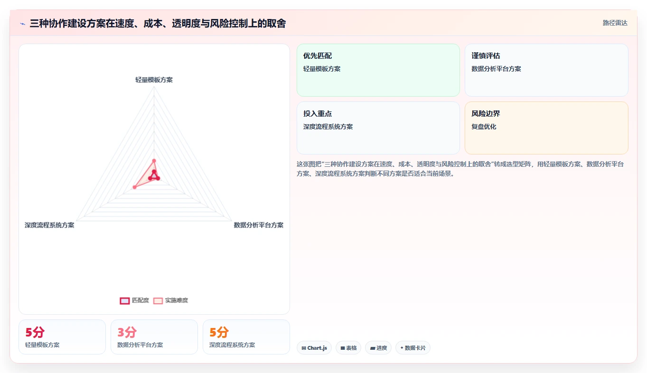The image size is (647, 373).
Task: Click the 实施难度 legend color box
Action: (x=158, y=300)
